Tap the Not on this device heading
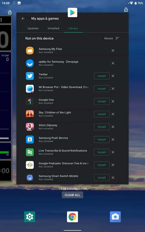The height and width of the screenshot is (232, 145). tap(39, 38)
